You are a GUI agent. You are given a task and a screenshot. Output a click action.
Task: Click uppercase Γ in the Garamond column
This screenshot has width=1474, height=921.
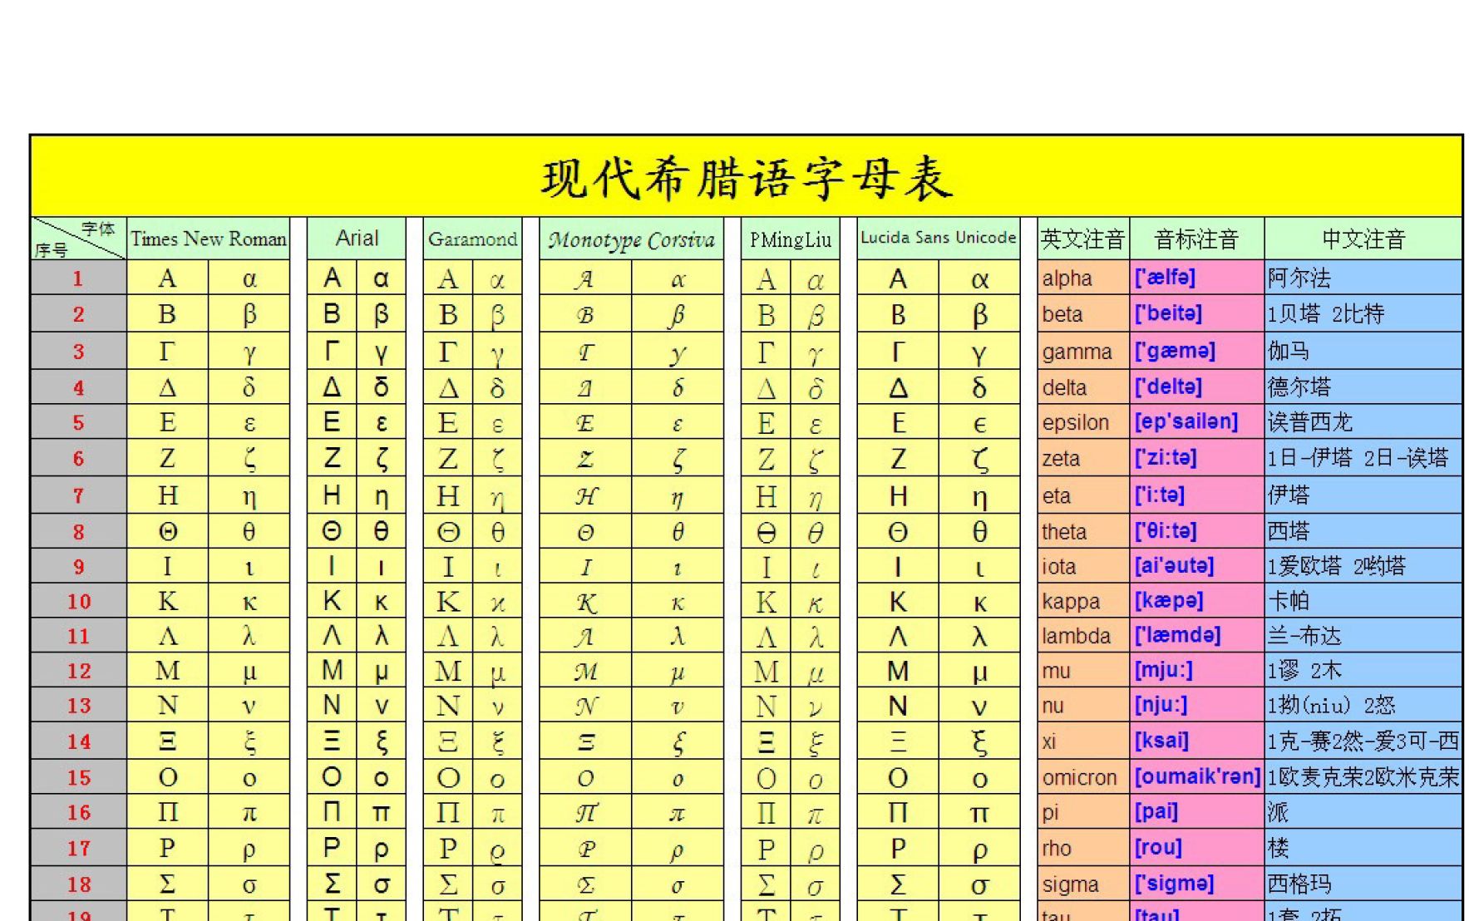pyautogui.click(x=448, y=352)
